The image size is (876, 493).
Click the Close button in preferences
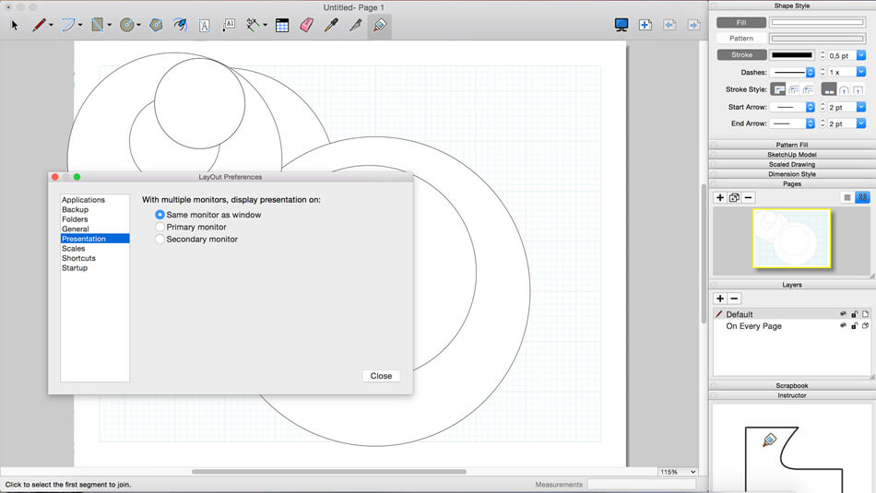tap(381, 376)
